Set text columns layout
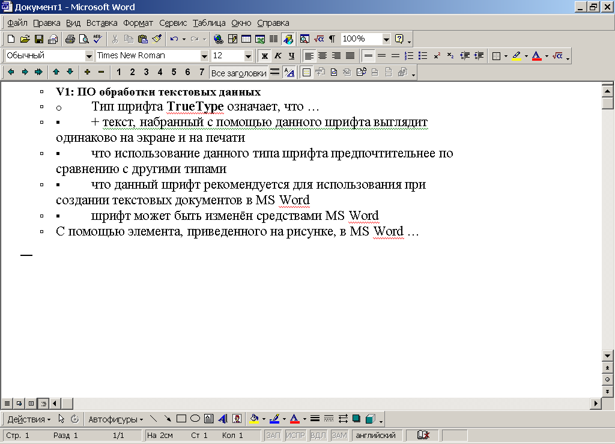Screen dimensions: 615x444 273,39
